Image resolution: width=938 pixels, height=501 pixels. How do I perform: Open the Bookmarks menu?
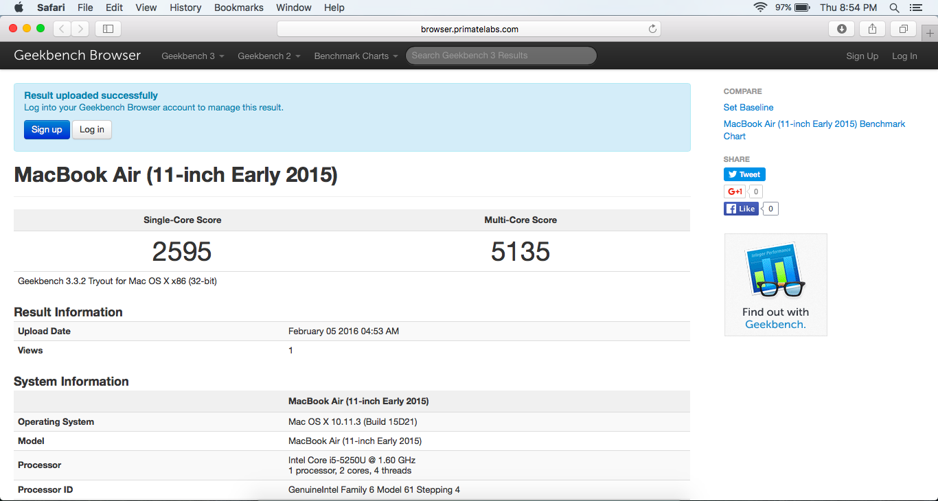(x=239, y=8)
